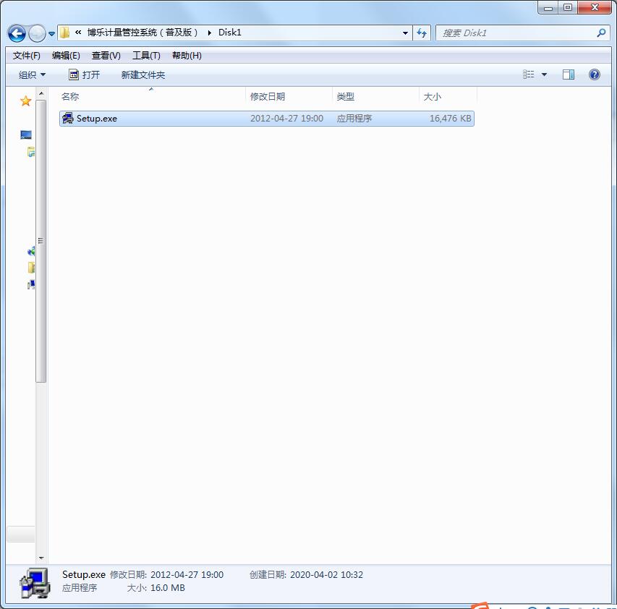Open the 文件(F) menu

coord(26,56)
